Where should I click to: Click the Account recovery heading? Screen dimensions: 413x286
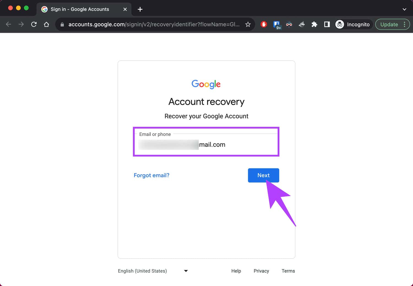point(206,102)
